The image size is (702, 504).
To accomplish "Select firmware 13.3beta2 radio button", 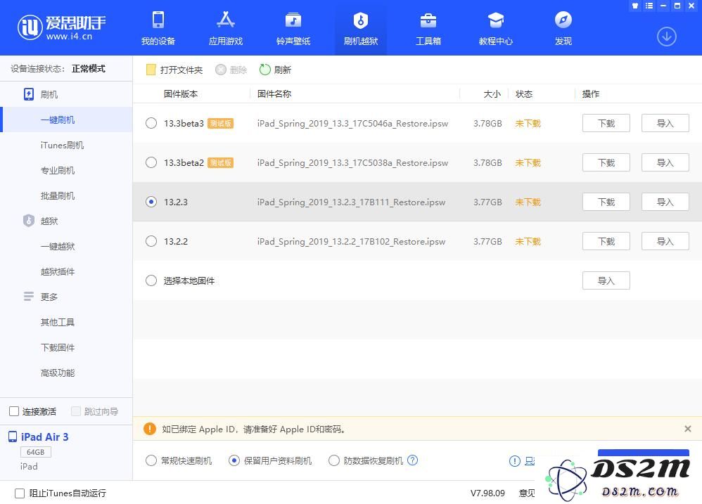I will click(151, 162).
